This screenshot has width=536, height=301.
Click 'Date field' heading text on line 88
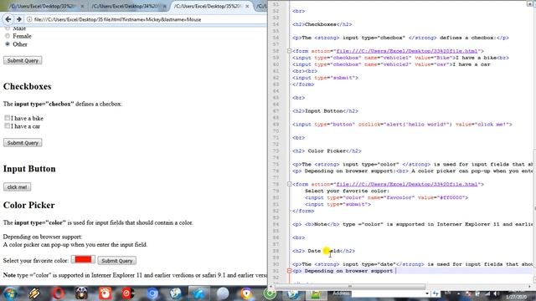(x=324, y=251)
